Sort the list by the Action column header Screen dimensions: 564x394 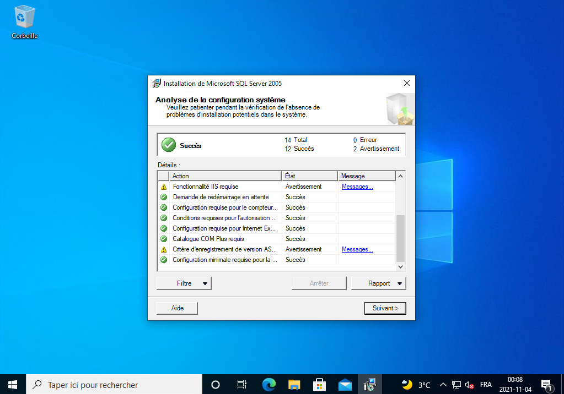pyautogui.click(x=225, y=176)
